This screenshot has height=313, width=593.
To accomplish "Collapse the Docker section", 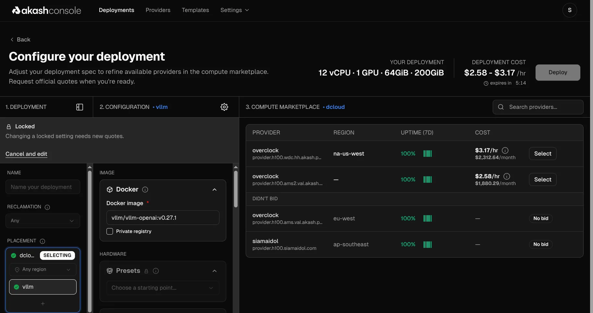I will (x=215, y=190).
